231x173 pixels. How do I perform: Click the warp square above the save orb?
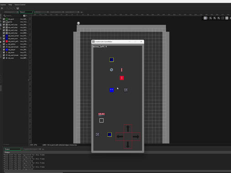[112, 60]
